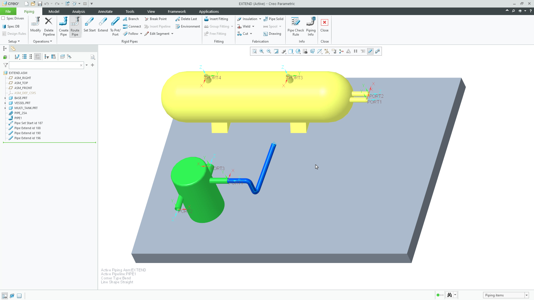
Task: Click the Repaint view icon
Action: 276,51
